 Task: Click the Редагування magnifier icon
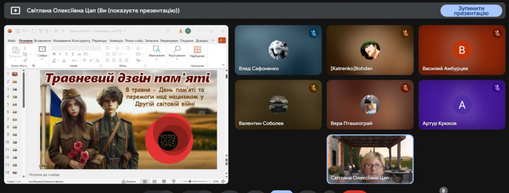point(177,49)
